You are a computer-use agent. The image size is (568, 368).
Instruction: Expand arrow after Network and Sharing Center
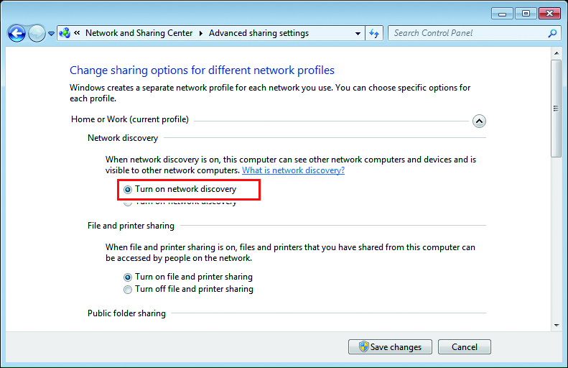pos(200,33)
